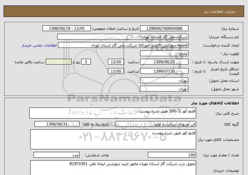Click the label مشخصات کالای مورد نیاز
The width and height of the screenshot is (248, 175).
[218, 140]
